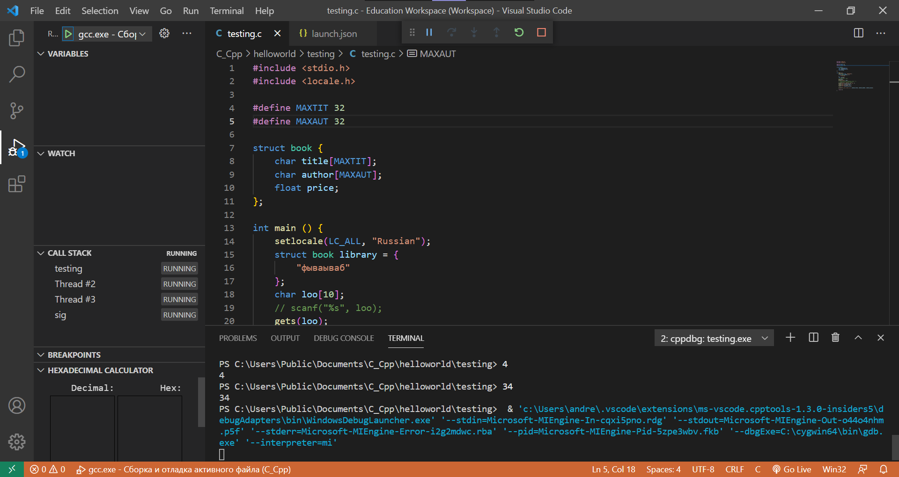Viewport: 899px width, 477px height.
Task: Pause the debugger from the debug toolbar
Action: [x=429, y=32]
